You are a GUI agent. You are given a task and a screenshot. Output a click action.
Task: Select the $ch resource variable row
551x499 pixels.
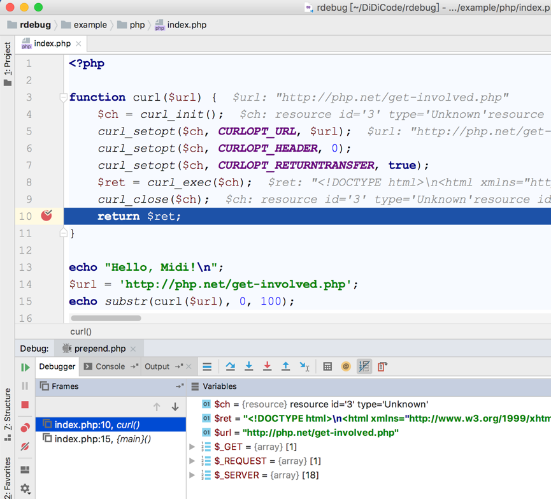tap(369, 405)
